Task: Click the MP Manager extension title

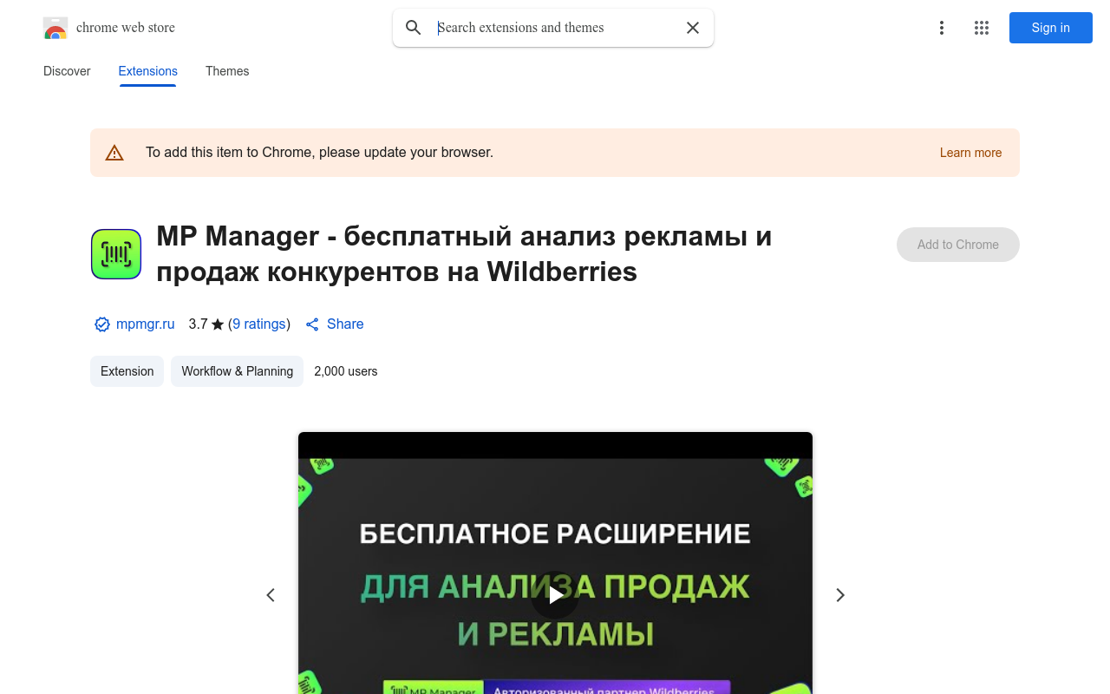Action: tap(464, 254)
